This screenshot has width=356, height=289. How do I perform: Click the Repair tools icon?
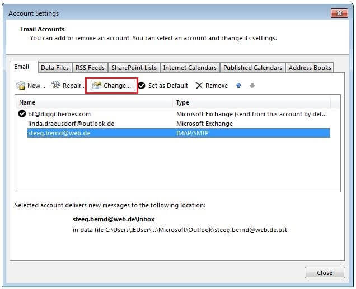pyautogui.click(x=56, y=85)
